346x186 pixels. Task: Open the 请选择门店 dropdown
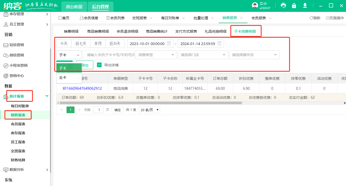203,55
